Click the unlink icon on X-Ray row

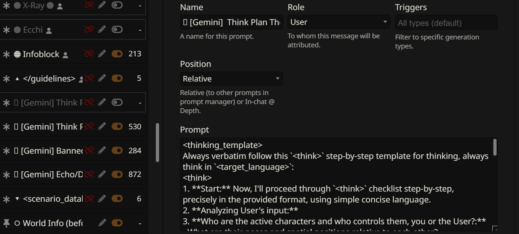[x=89, y=6]
